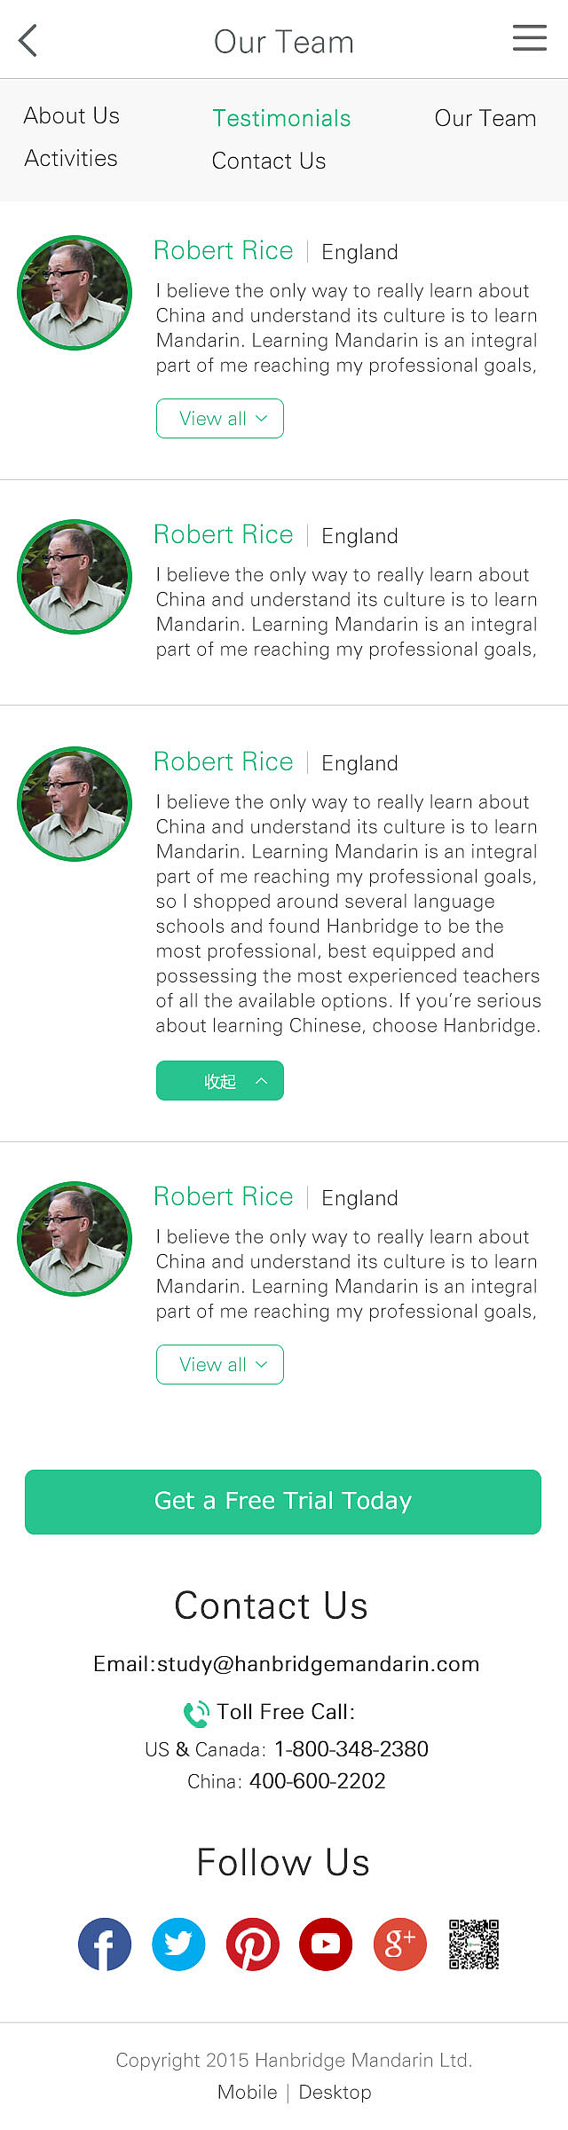Go to the About Us tab
The image size is (568, 2130).
tap(72, 116)
